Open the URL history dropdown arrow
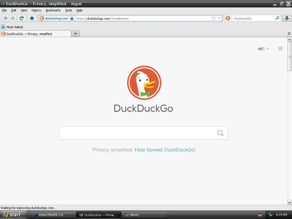The image size is (292, 219). point(219,18)
